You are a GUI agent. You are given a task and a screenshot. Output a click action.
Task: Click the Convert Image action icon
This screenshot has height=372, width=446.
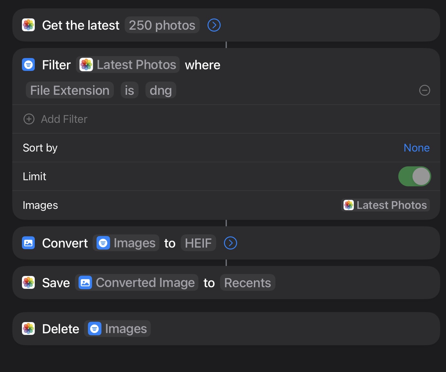click(x=28, y=243)
